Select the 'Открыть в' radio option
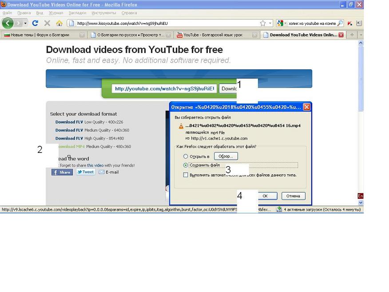Screen dimensions: 389x292 (186, 156)
